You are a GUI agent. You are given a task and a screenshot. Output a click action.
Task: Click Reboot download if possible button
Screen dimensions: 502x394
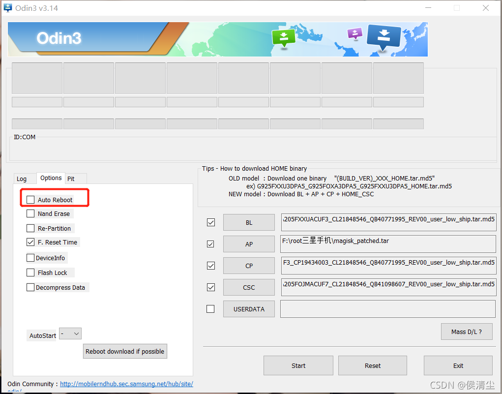pos(125,351)
